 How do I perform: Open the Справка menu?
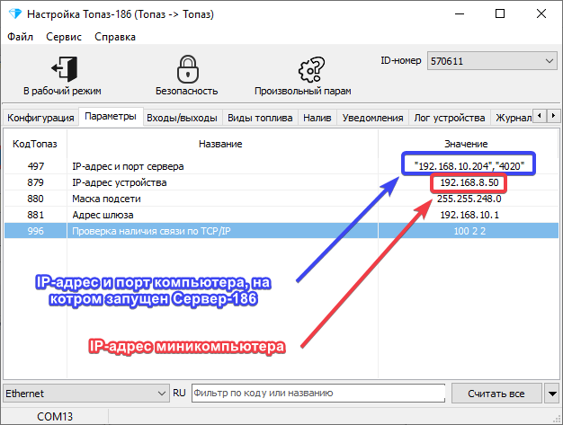click(115, 37)
